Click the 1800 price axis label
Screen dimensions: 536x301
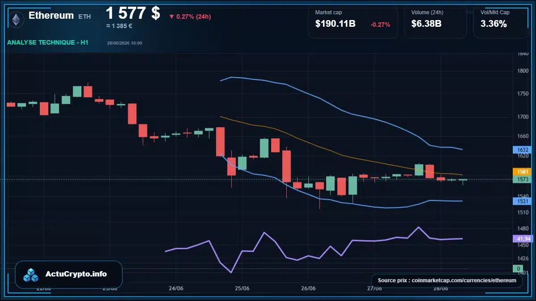click(x=523, y=71)
